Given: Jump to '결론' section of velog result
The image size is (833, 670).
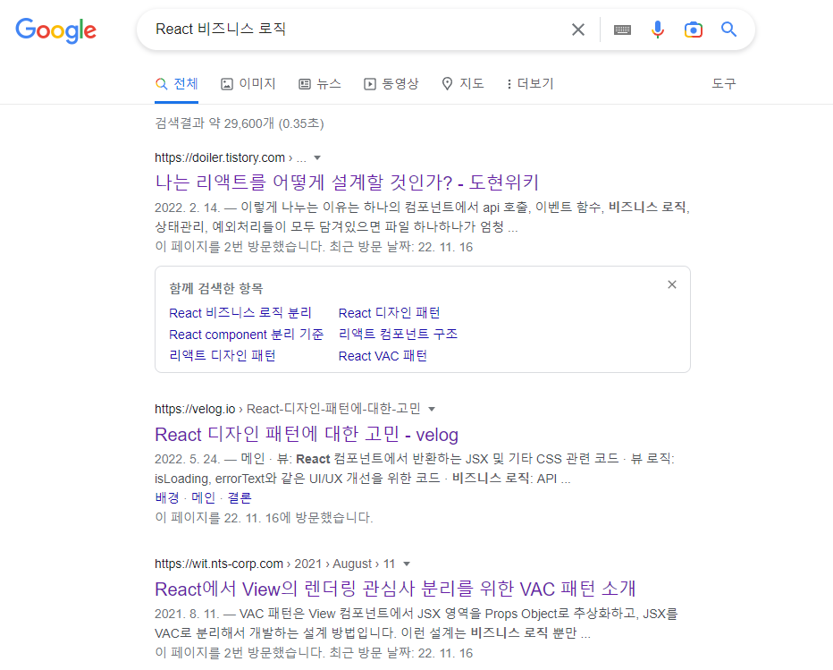Looking at the screenshot, I should [239, 498].
